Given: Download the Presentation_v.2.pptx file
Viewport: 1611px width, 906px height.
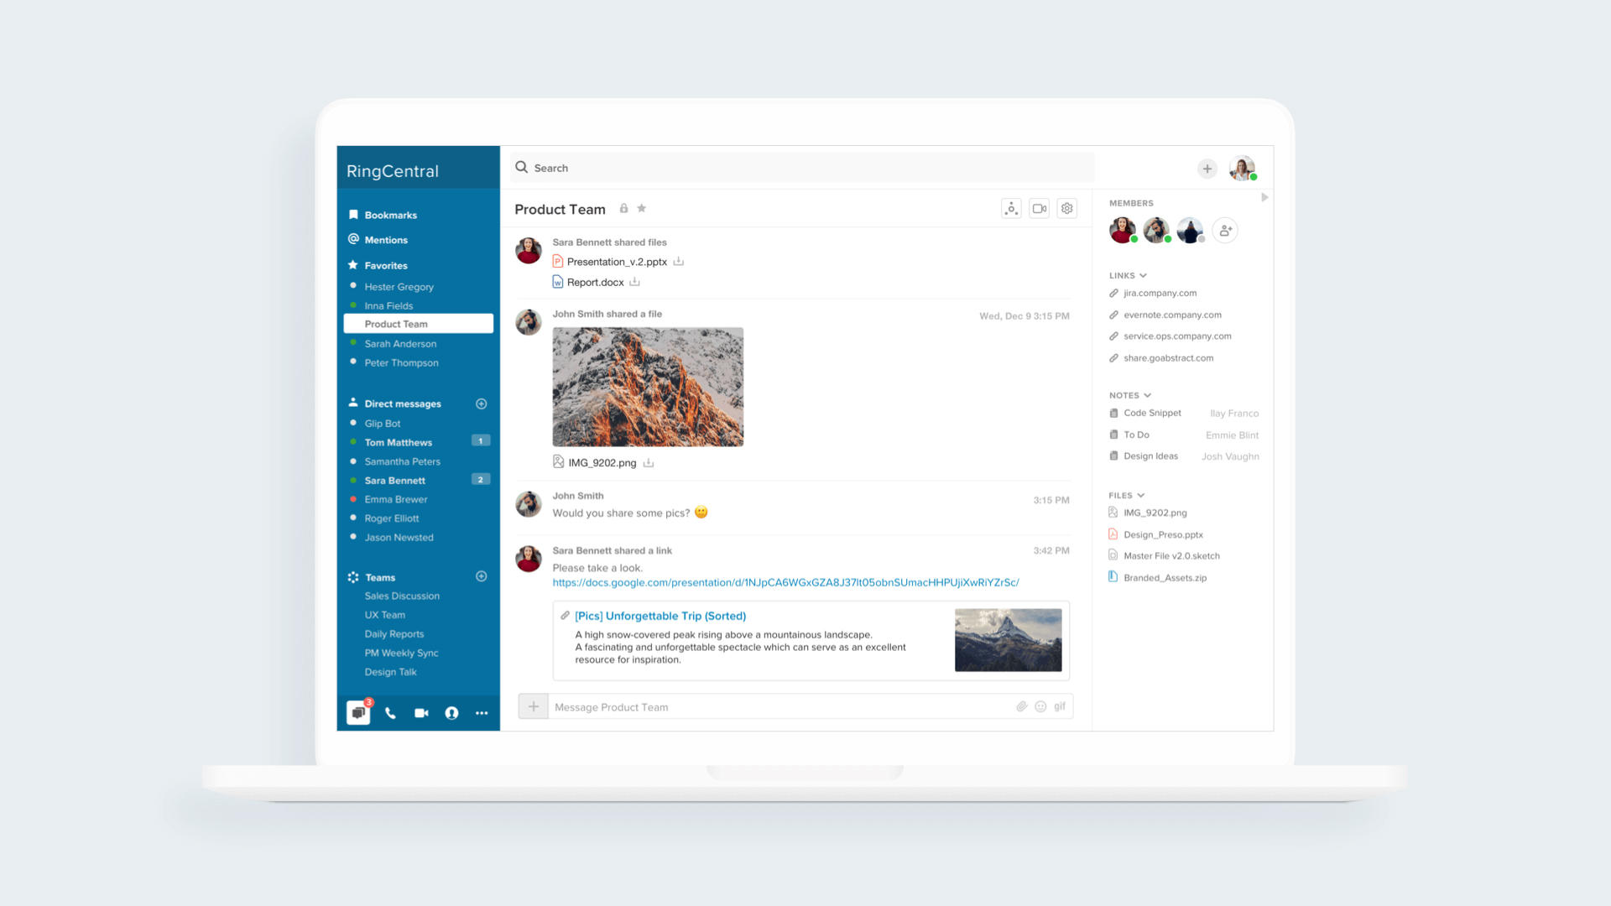Looking at the screenshot, I should pos(678,262).
